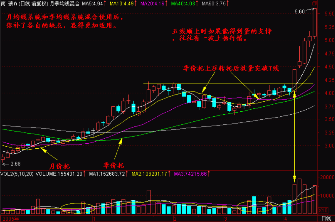Click the X10 volume scale box

pos(323,210)
